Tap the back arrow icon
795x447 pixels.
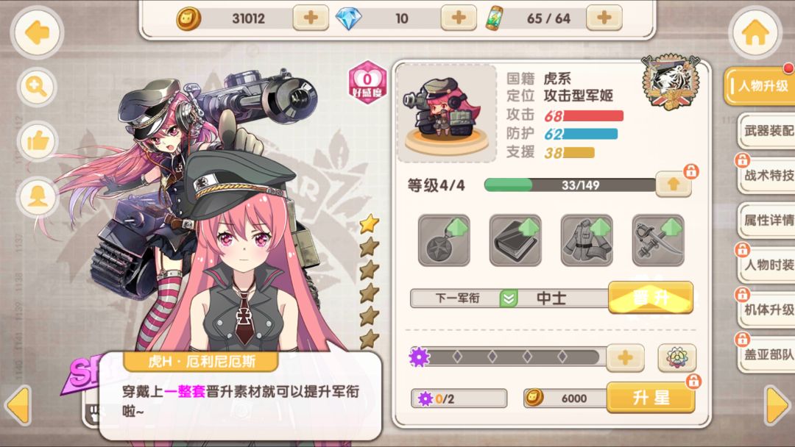[37, 33]
